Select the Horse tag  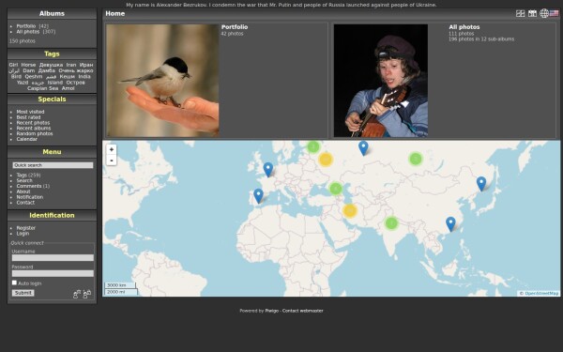click(x=28, y=65)
